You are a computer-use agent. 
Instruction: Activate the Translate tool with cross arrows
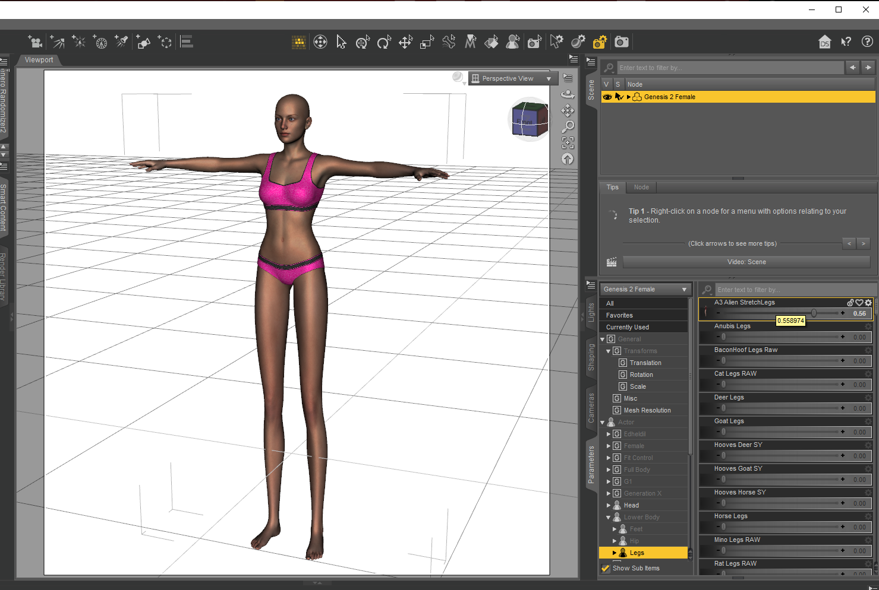[405, 42]
